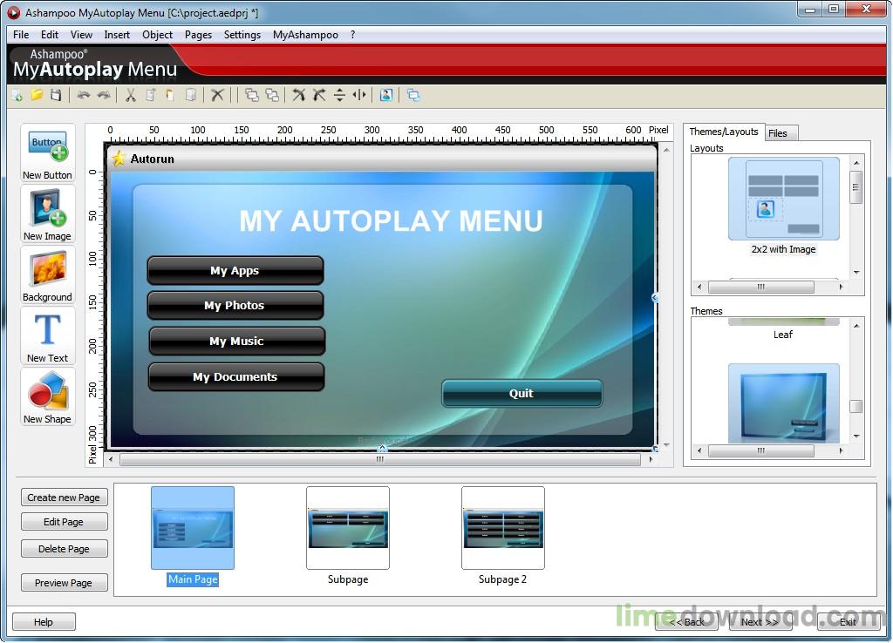
Task: Choose the 2x2 with Image layout
Action: click(x=782, y=199)
